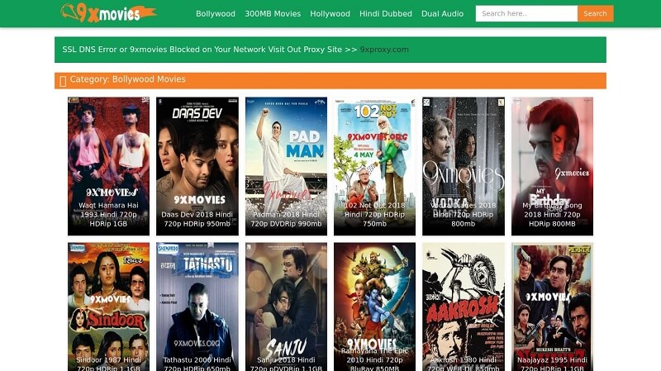
Task: Focus the 'Search here..' input field
Action: pos(526,13)
